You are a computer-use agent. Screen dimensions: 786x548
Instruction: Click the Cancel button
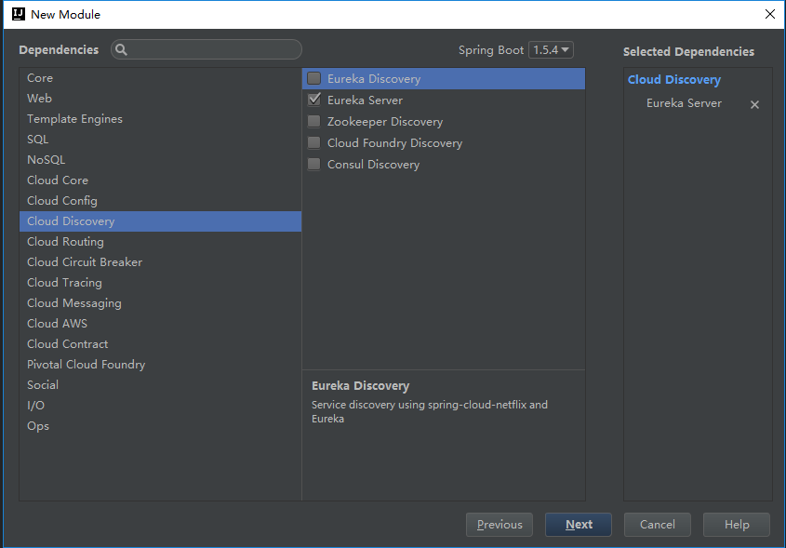(x=657, y=525)
